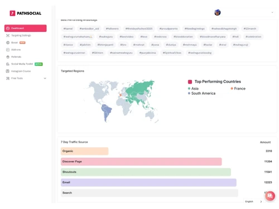Image resolution: width=279 pixels, height=209 pixels.
Task: Expand the Free Tools chevron
Action: point(45,78)
